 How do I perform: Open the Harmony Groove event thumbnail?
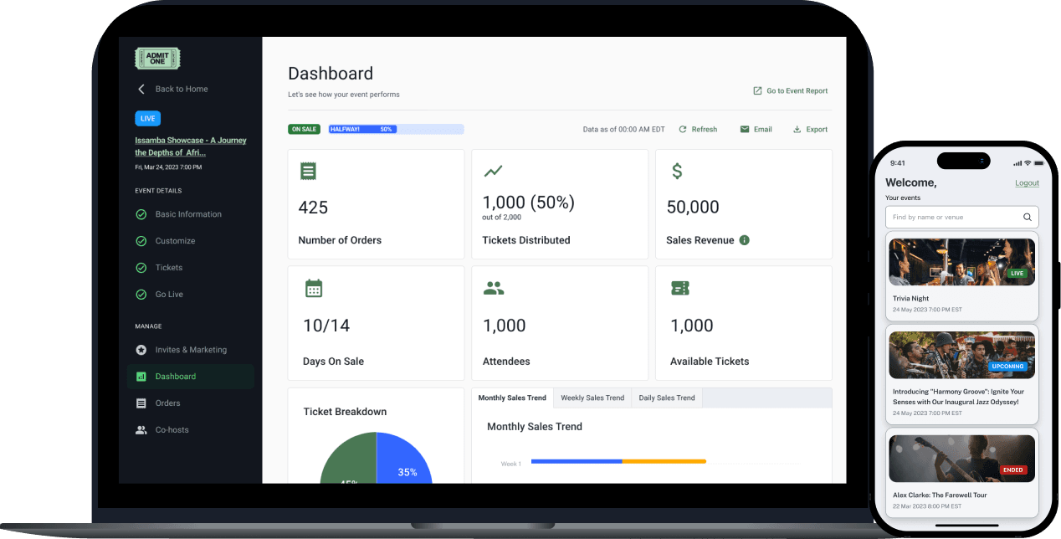(962, 355)
